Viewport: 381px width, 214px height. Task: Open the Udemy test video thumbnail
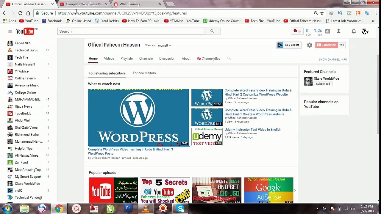click(207, 136)
